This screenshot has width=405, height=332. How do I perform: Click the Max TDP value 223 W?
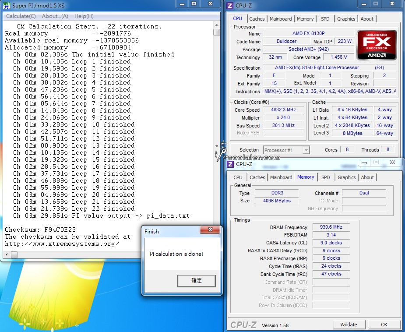coord(345,41)
